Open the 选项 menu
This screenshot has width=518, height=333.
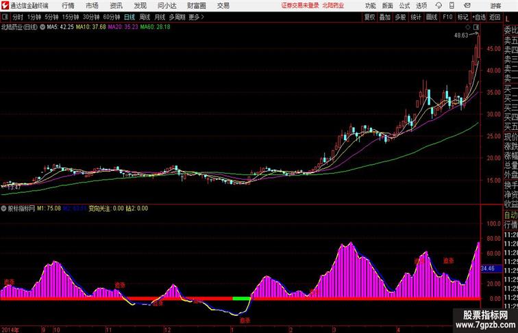(421, 5)
